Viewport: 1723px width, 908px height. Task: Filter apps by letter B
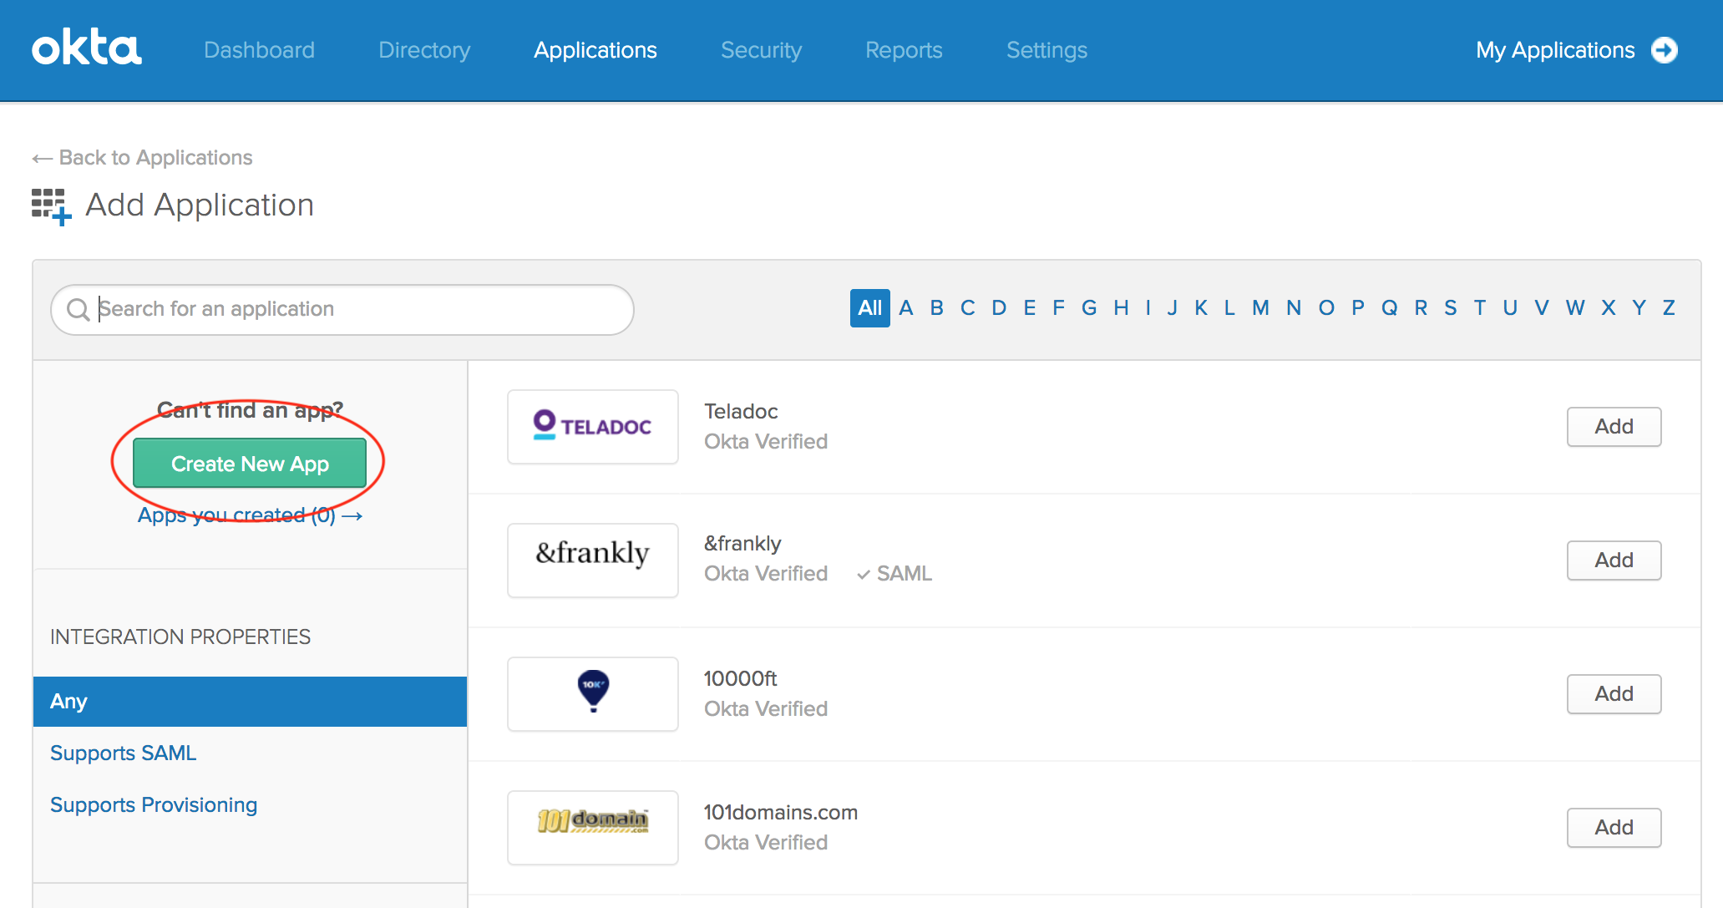point(937,308)
